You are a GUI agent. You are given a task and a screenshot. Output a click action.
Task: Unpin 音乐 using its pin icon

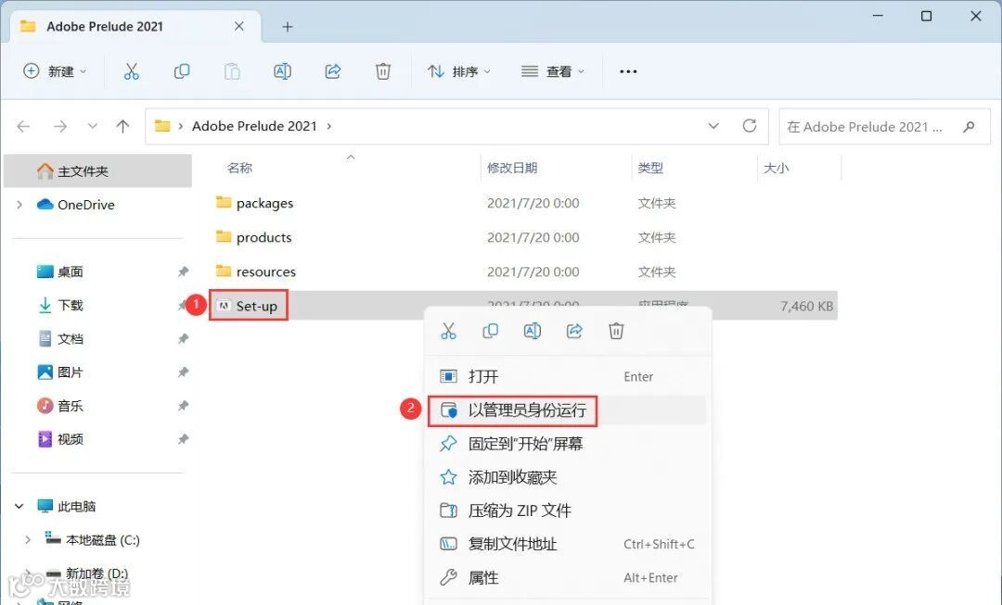click(183, 406)
